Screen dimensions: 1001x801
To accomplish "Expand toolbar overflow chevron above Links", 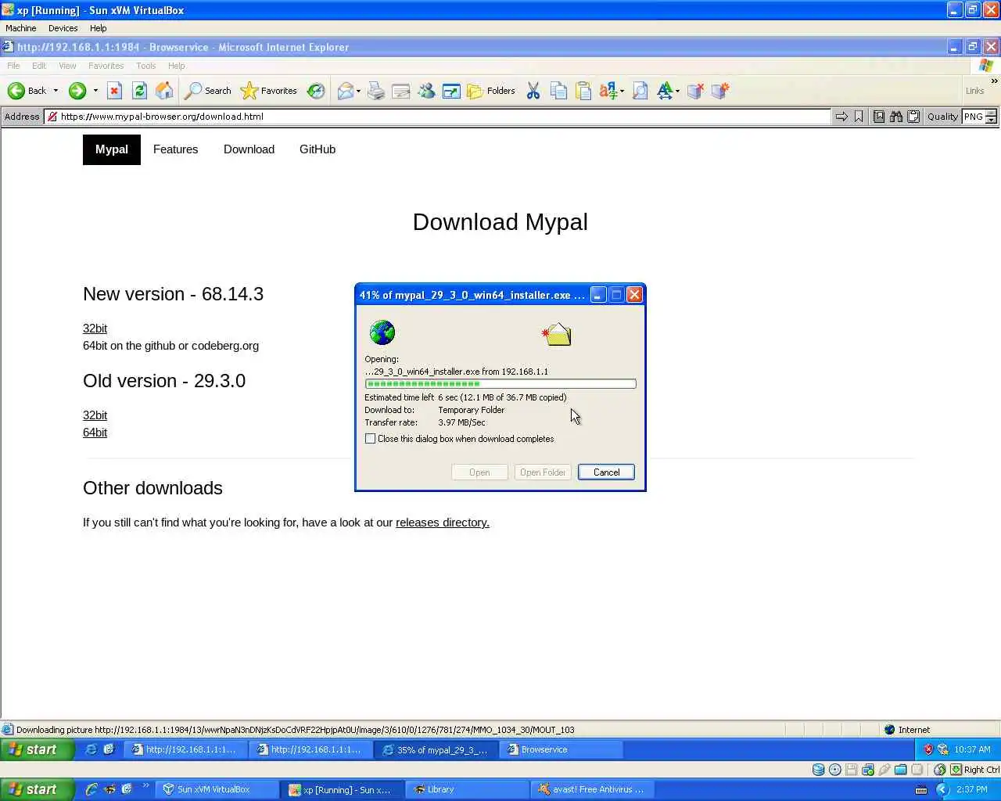I will [994, 81].
